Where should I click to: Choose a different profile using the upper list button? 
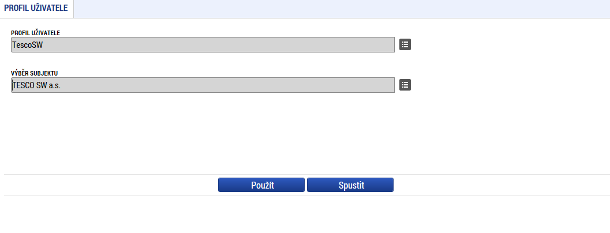point(405,45)
